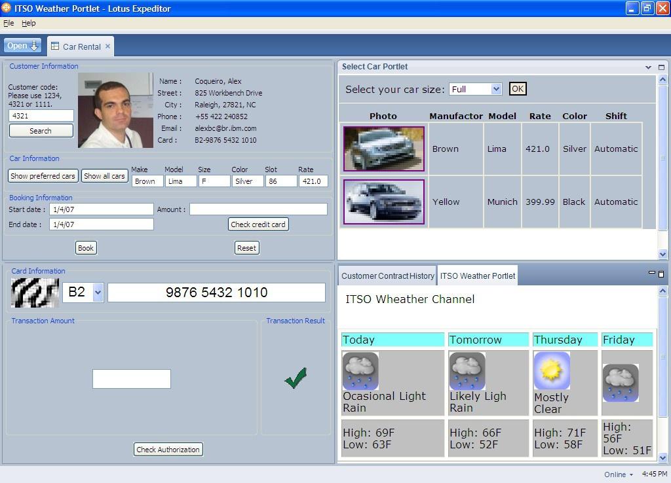This screenshot has width=671, height=483.
Task: Click the Transaction Amount input box
Action: [131, 379]
